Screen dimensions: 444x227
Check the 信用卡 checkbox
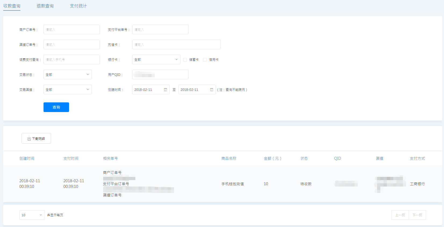coord(205,60)
